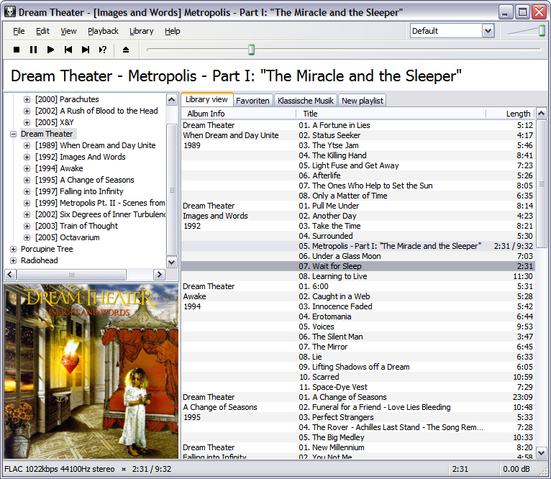Expand the [2005] X&Y album node
Image resolution: width=551 pixels, height=479 pixels.
(x=27, y=122)
